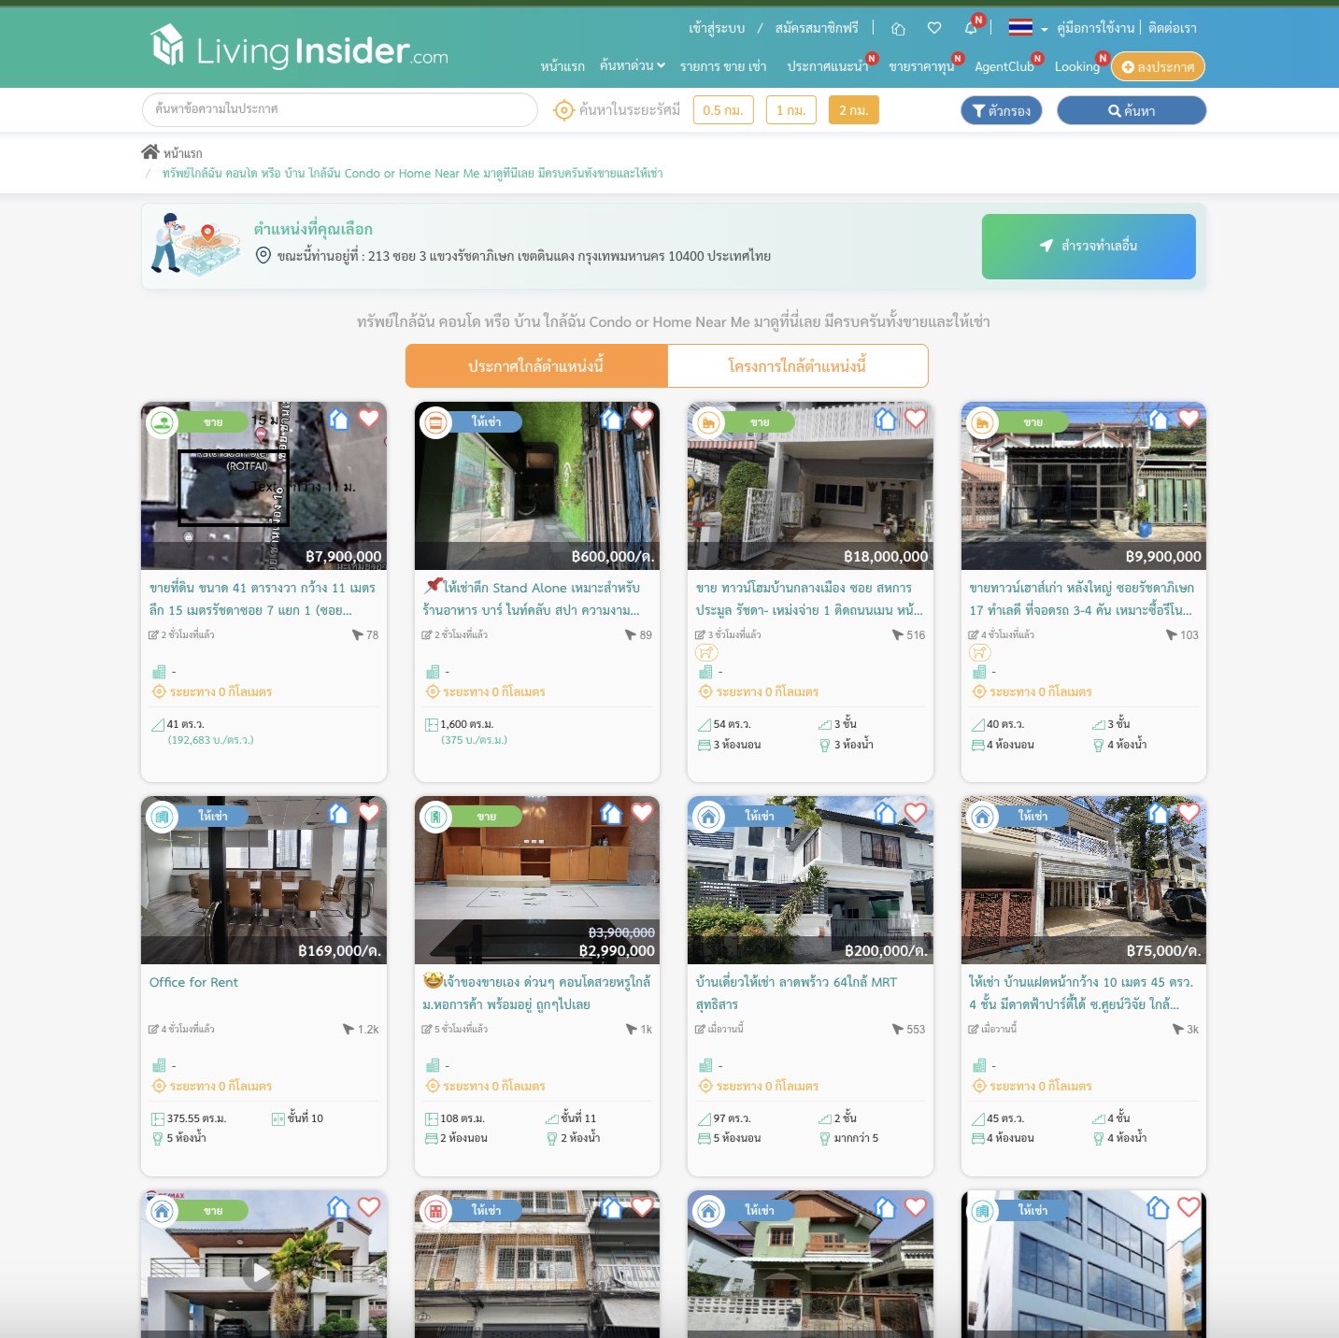Select ประกาศใกล้ตำแหน่งนี้ tab

tap(536, 365)
